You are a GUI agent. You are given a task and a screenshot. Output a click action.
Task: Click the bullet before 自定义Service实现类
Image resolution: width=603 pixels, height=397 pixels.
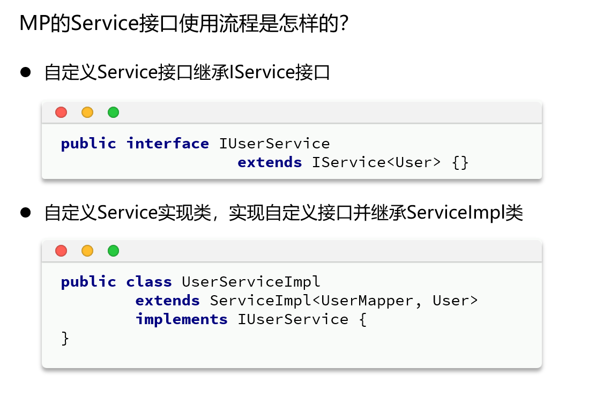pyautogui.click(x=26, y=213)
